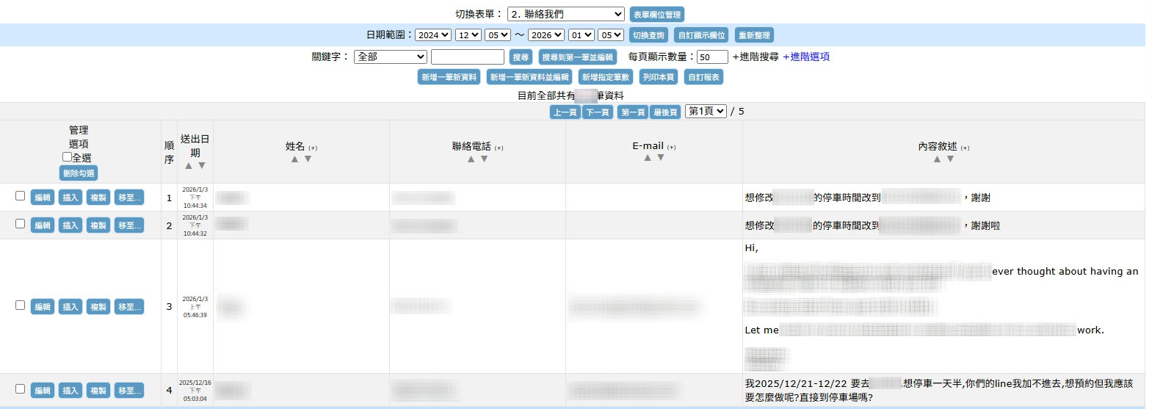Screen dimensions: 1152x409
Task: Open the 第1頁 page selector dropdown
Action: (x=706, y=112)
